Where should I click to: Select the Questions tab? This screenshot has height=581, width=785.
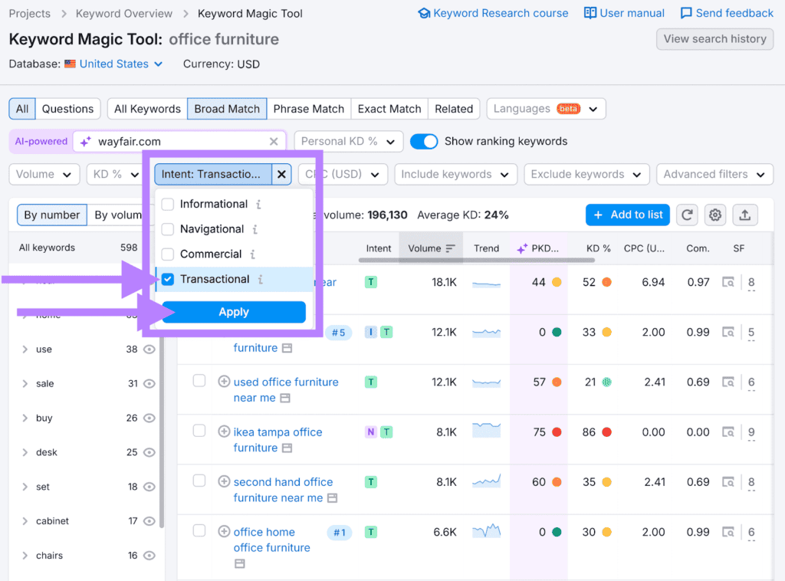[x=67, y=109]
